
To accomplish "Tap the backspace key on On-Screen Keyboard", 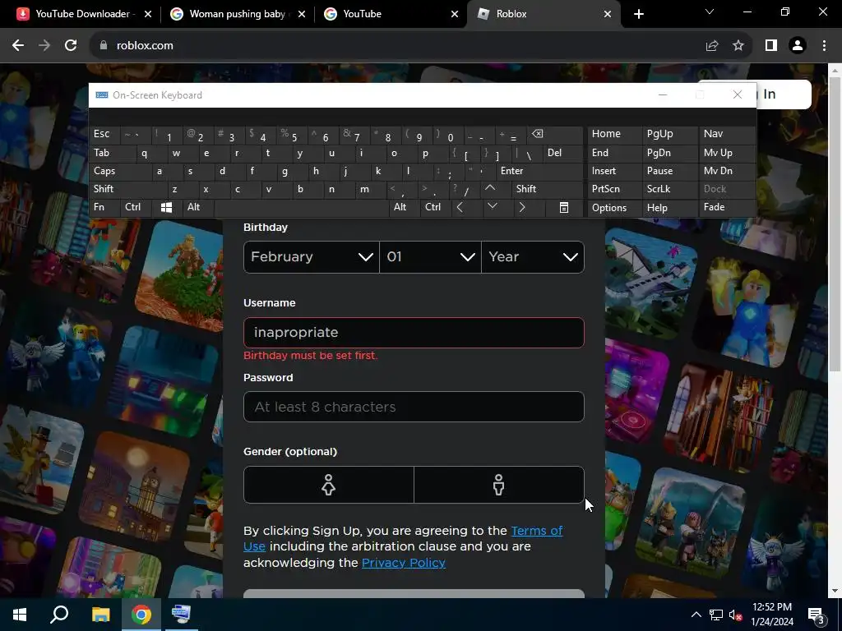I will [x=555, y=134].
